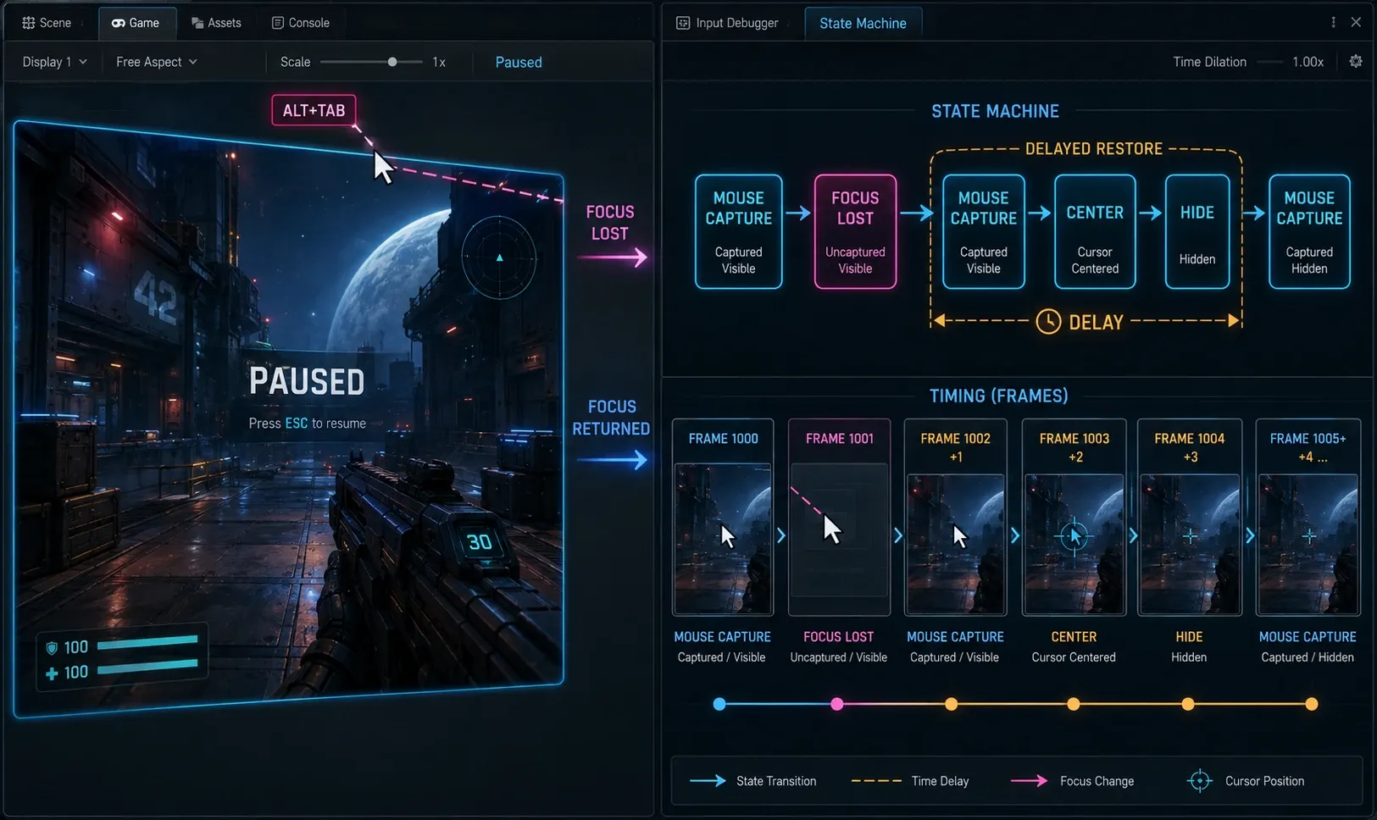
Task: Select the last orange timeline marker
Action: [x=1312, y=704]
